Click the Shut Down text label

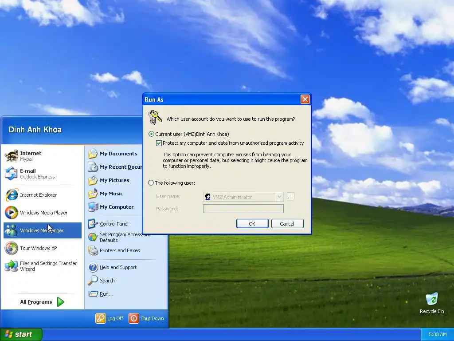tap(153, 318)
